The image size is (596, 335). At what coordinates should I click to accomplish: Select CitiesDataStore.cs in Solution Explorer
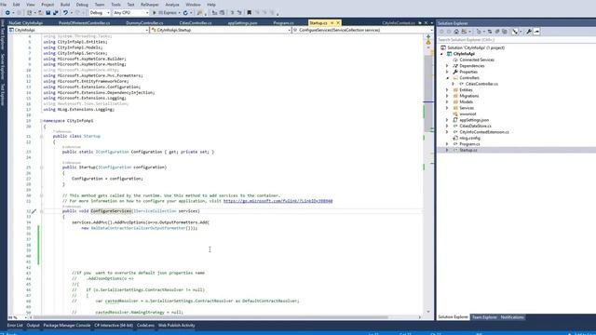475,127
